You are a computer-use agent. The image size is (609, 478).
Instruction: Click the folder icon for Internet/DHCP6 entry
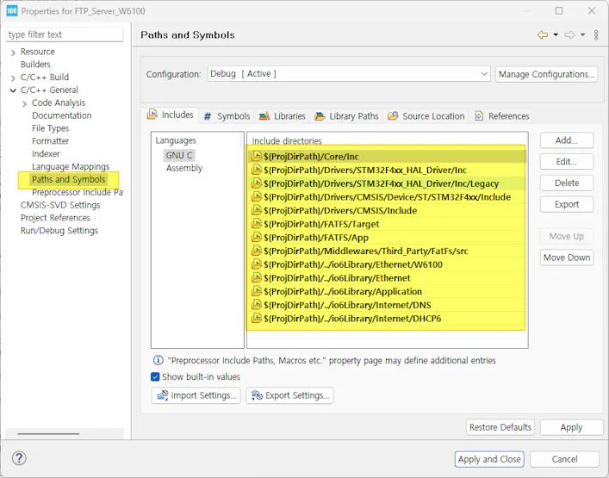point(257,319)
